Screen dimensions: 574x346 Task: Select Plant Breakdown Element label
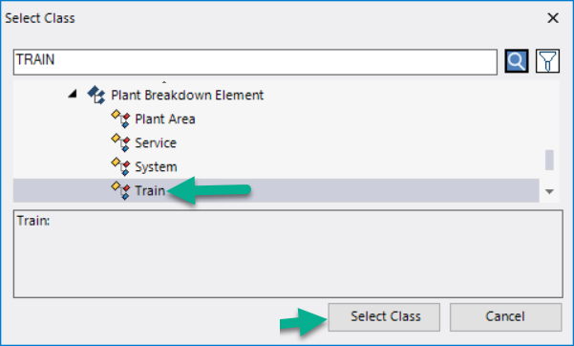click(187, 96)
